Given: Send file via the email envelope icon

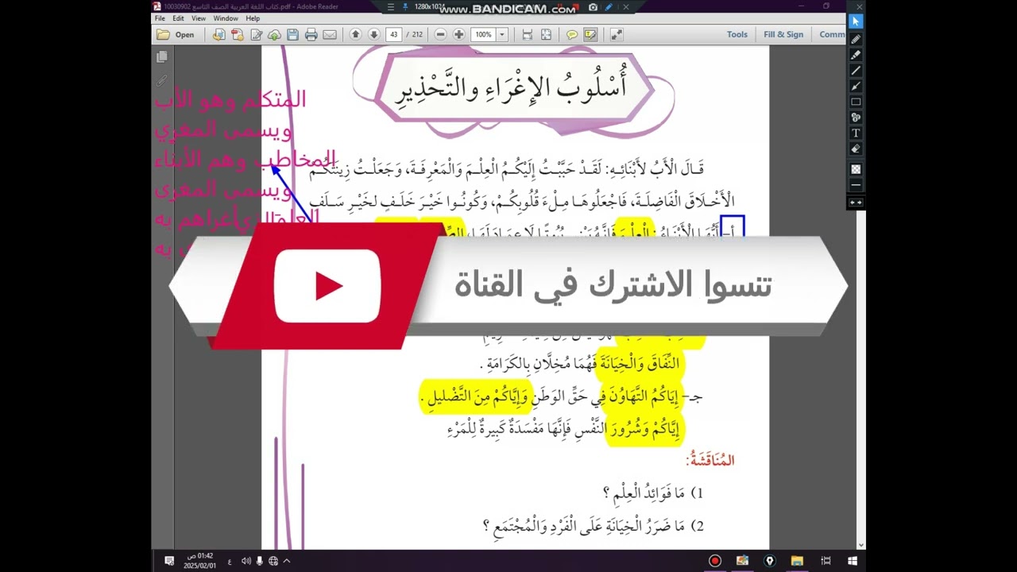Looking at the screenshot, I should pos(330,34).
